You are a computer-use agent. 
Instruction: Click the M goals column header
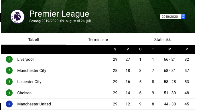[x=170, y=49]
